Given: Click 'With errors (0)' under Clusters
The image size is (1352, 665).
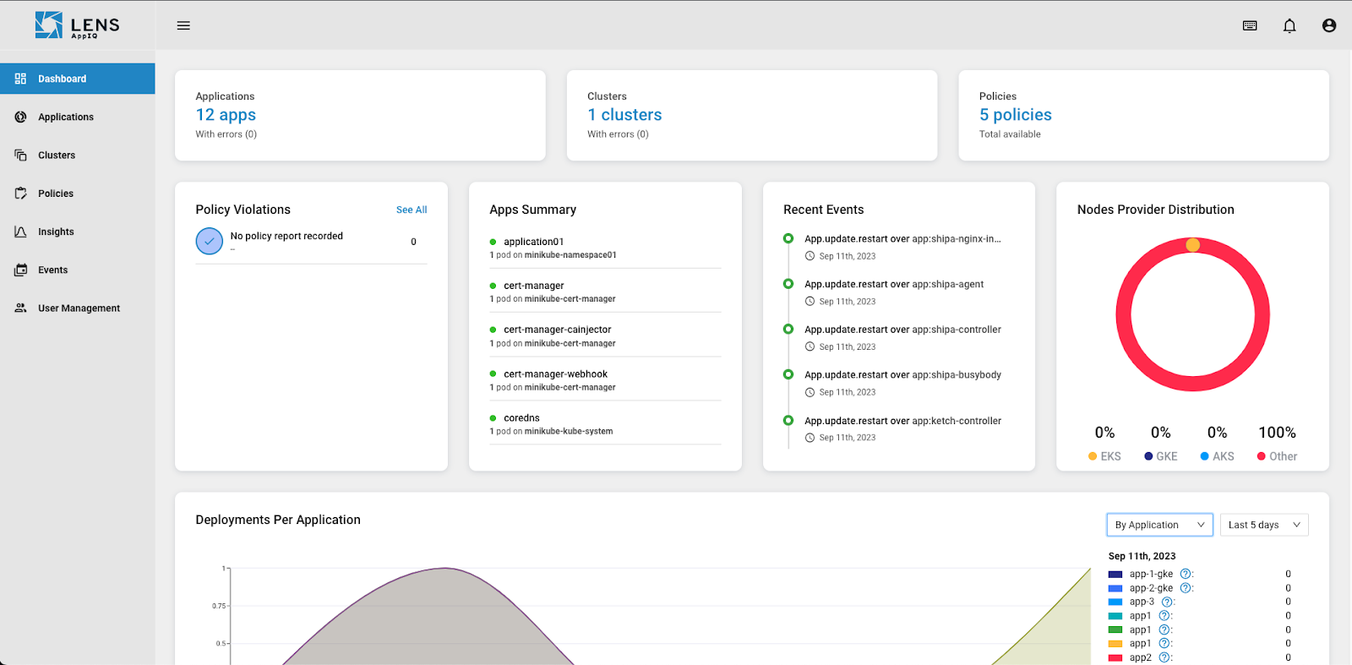Looking at the screenshot, I should 618,134.
